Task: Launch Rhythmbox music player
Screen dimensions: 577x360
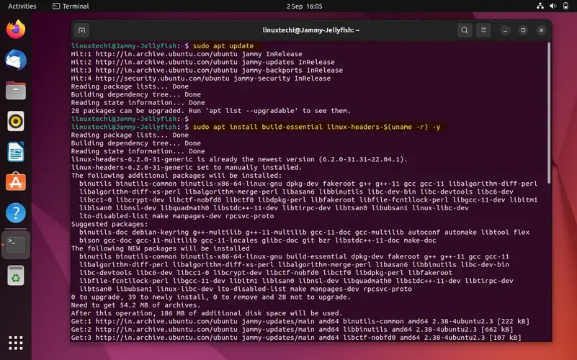Action: 16,121
